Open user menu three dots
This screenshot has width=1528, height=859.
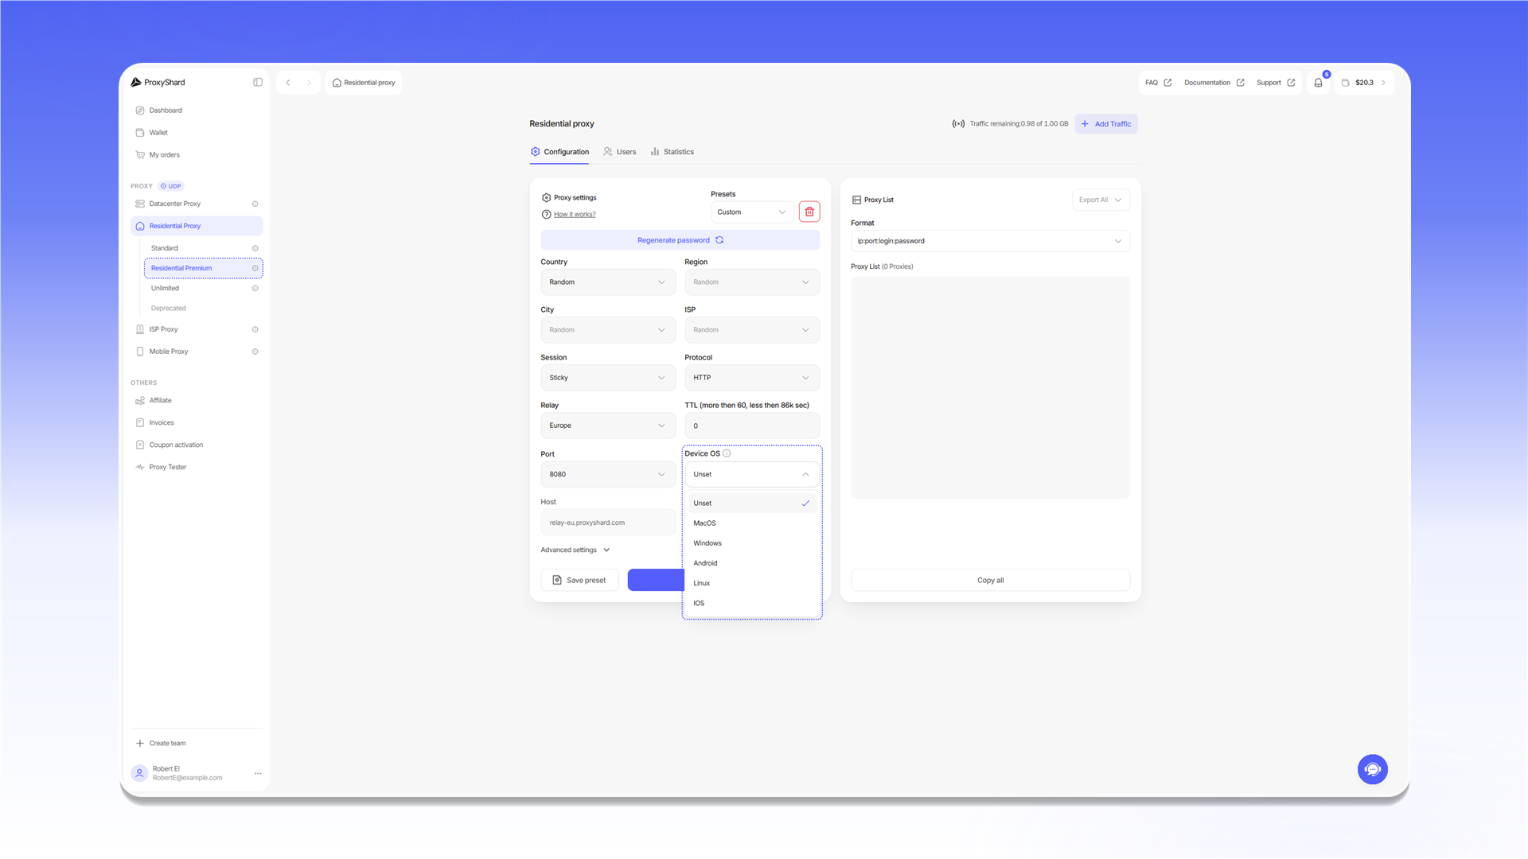pos(258,773)
